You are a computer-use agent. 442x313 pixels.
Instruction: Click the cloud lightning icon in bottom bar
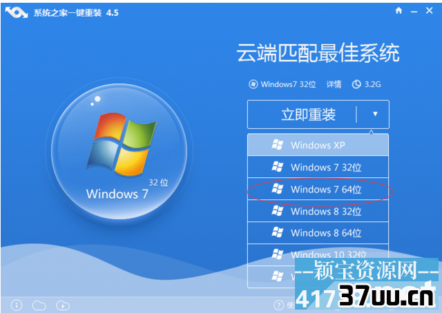[x=63, y=305]
